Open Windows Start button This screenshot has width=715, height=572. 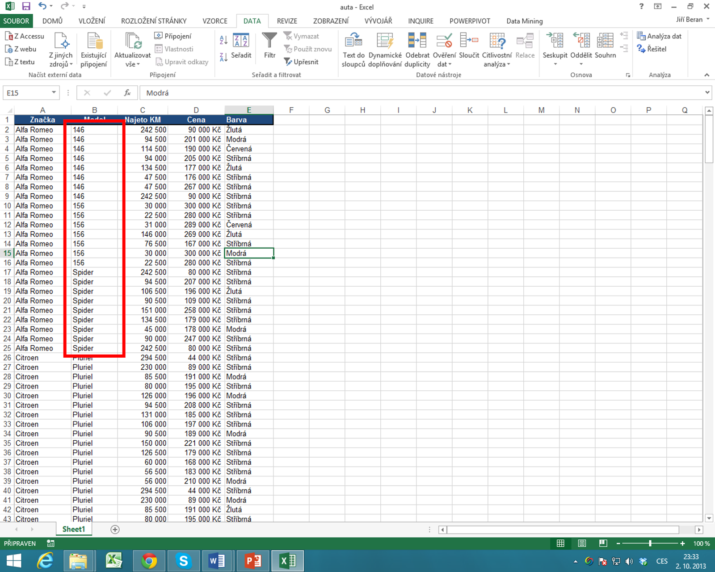pyautogui.click(x=14, y=561)
